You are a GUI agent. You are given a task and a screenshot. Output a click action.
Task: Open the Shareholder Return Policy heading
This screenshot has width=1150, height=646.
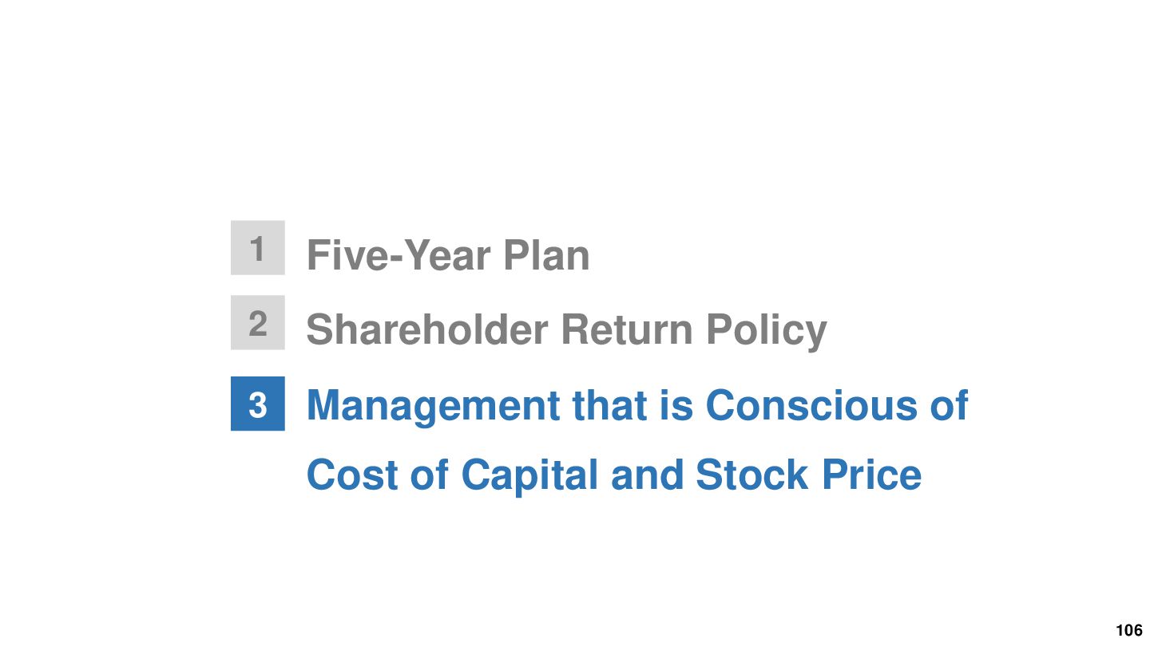[x=566, y=329]
